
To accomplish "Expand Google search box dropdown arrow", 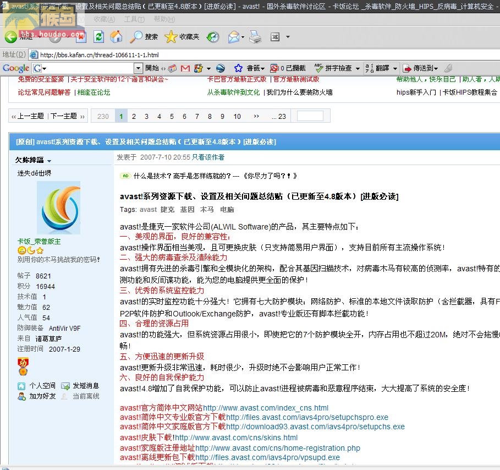I will click(138, 68).
